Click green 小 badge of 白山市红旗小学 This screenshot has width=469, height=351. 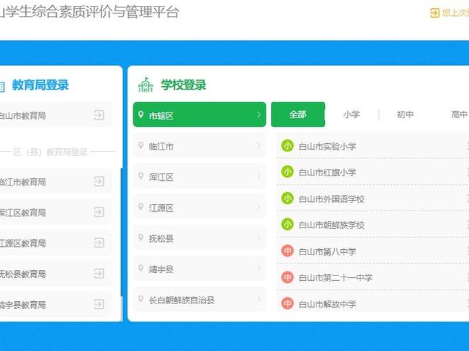click(287, 171)
